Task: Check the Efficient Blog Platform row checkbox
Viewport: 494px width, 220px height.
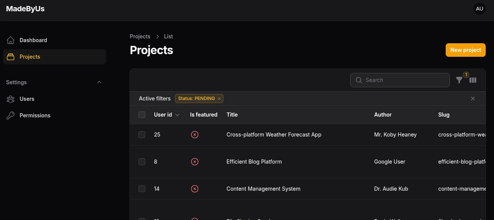Action: pos(142,162)
